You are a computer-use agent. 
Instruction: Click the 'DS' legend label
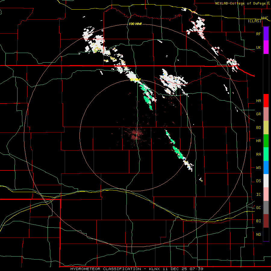point(258,181)
